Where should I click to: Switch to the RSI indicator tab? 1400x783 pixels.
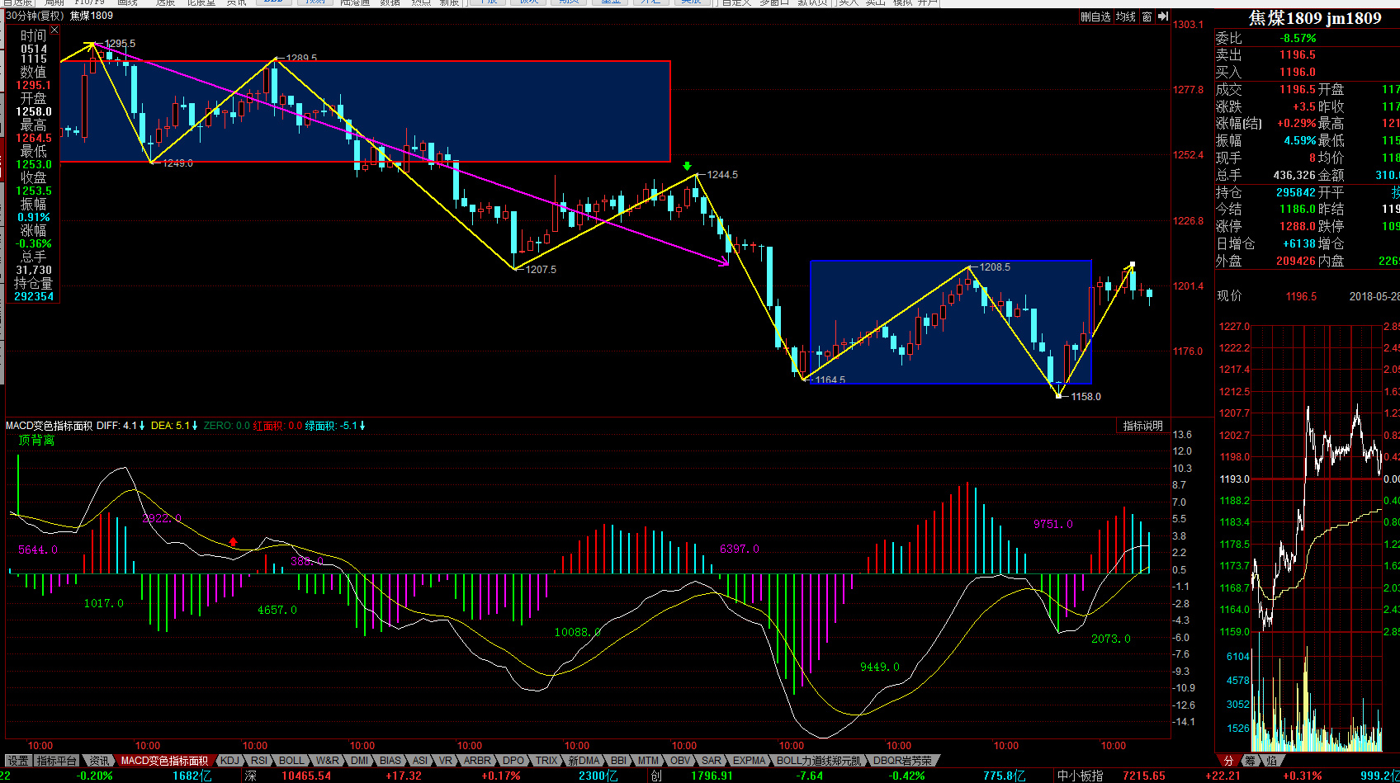(259, 761)
